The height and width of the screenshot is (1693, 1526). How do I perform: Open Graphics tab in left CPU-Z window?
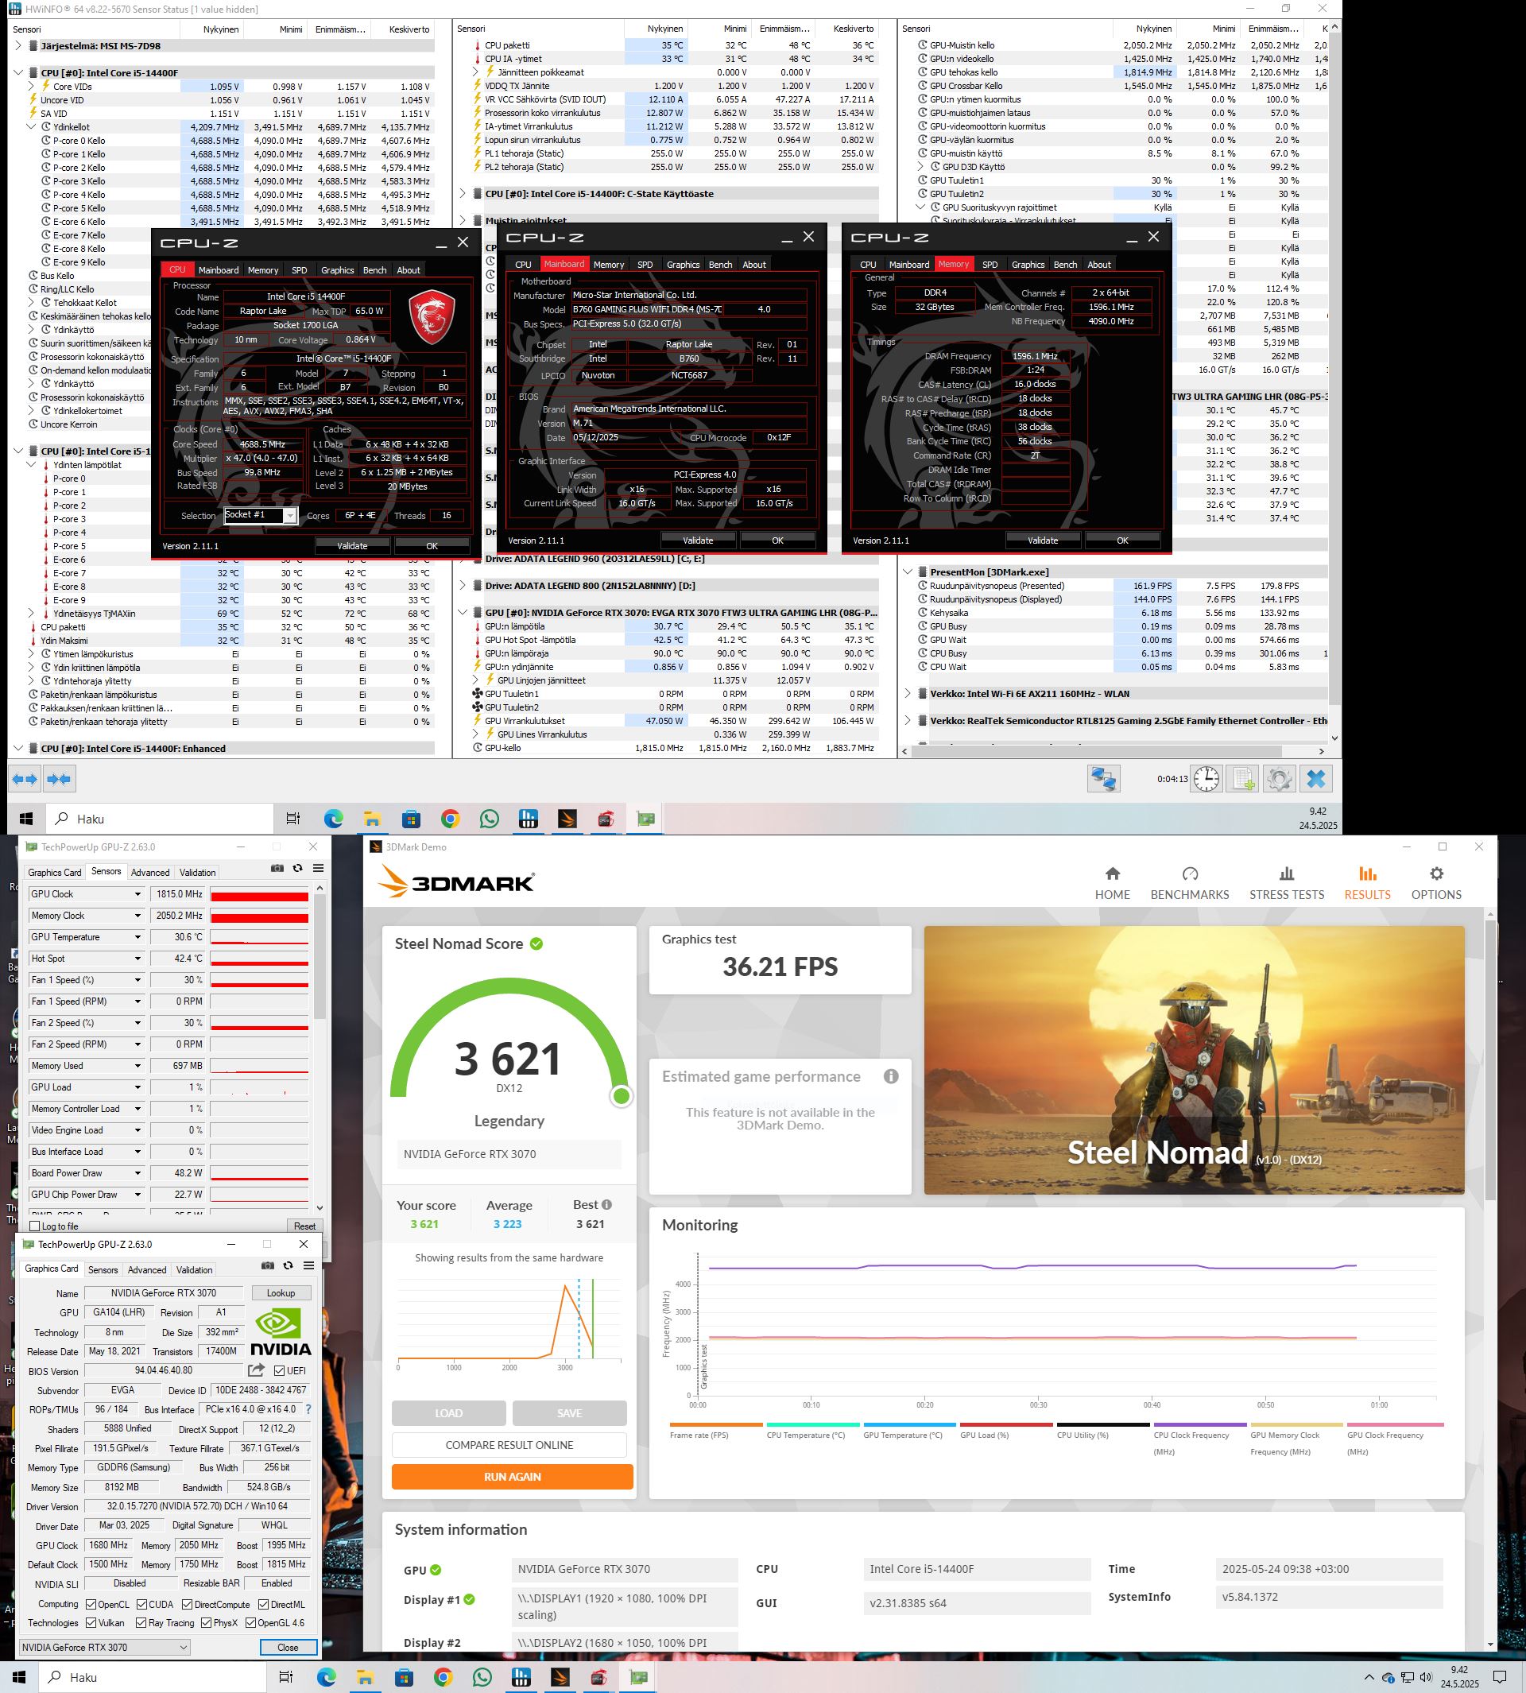click(x=337, y=270)
